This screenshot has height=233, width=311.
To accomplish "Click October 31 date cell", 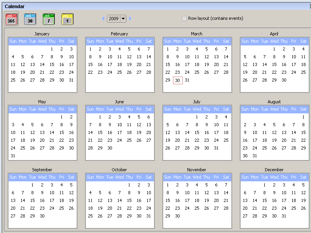I will click(x=149, y=216).
